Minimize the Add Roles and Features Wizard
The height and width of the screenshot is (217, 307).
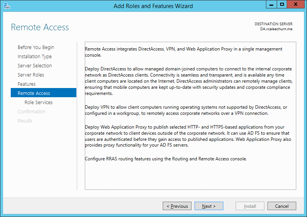271,5
